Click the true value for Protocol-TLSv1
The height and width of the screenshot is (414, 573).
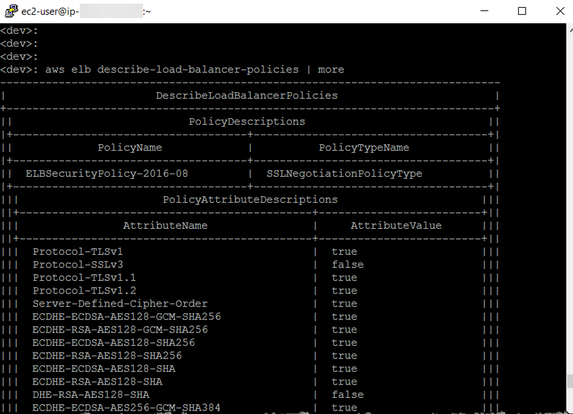[x=344, y=251]
